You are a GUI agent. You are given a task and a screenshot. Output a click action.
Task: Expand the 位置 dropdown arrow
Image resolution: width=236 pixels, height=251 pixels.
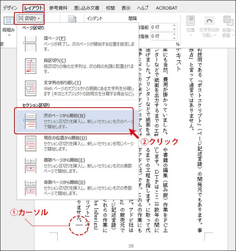click(x=191, y=35)
